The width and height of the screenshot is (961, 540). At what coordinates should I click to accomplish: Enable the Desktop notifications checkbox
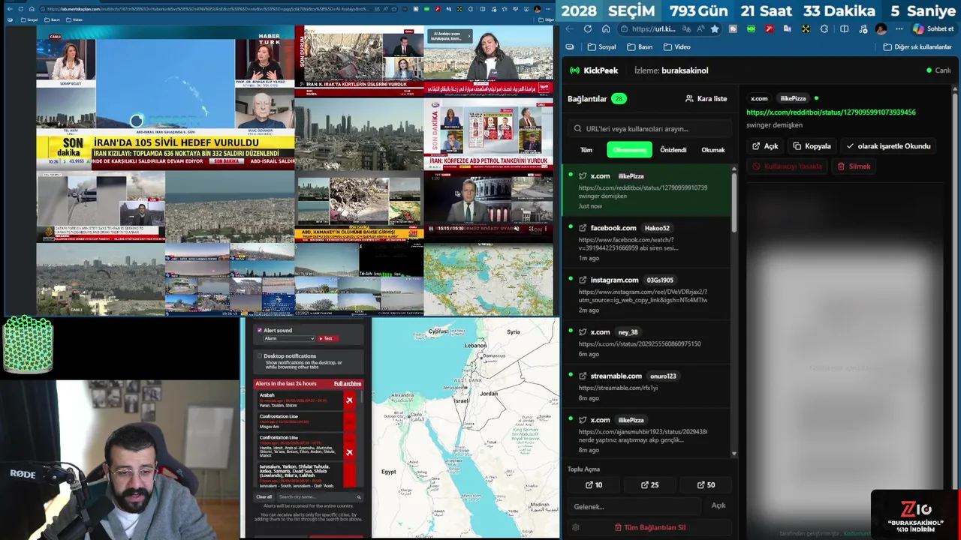point(260,356)
